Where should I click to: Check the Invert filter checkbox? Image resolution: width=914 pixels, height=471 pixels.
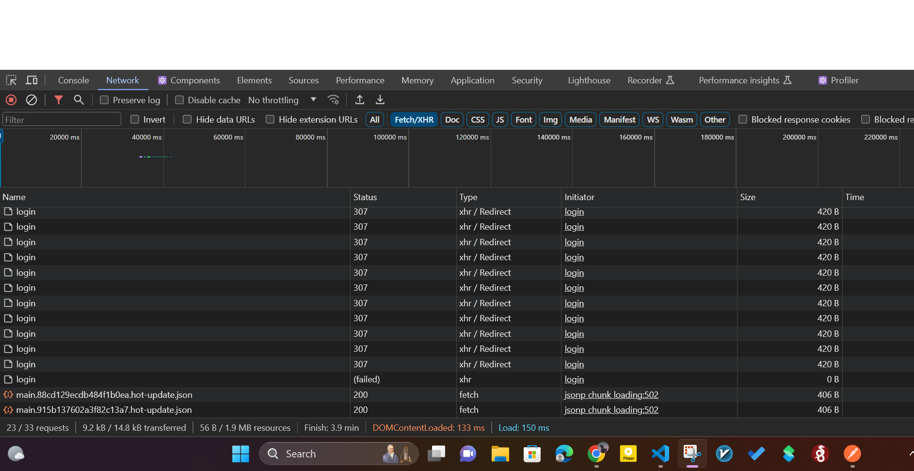pyautogui.click(x=135, y=119)
